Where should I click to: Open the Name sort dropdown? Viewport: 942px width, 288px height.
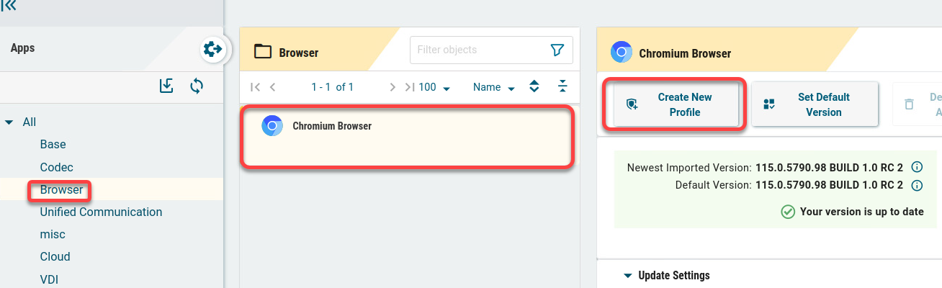tap(494, 87)
